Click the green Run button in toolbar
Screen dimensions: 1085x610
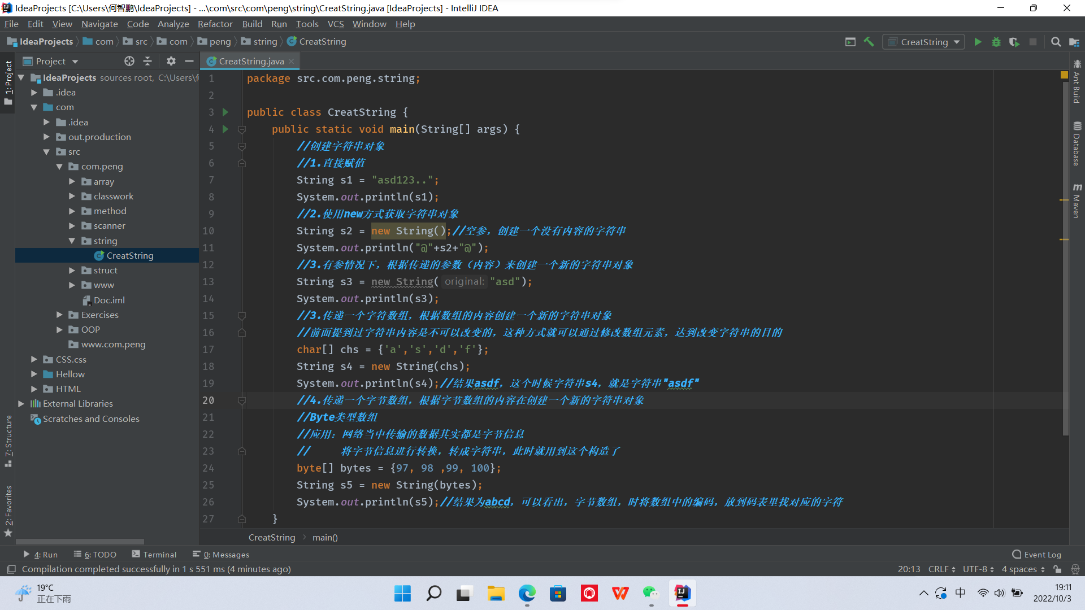tap(978, 42)
